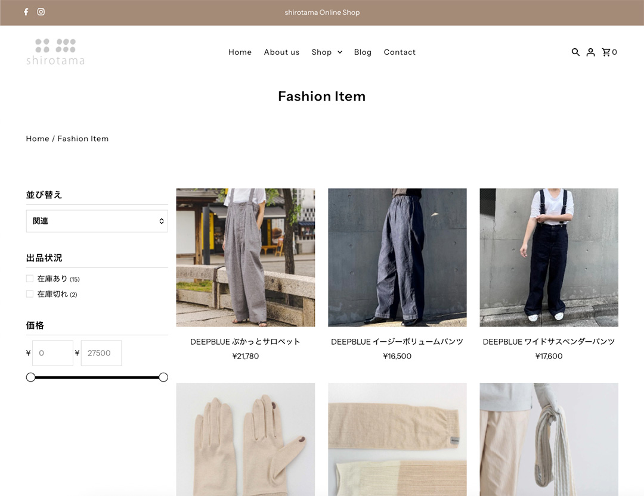Open the Instagram icon in top bar

pyautogui.click(x=41, y=12)
